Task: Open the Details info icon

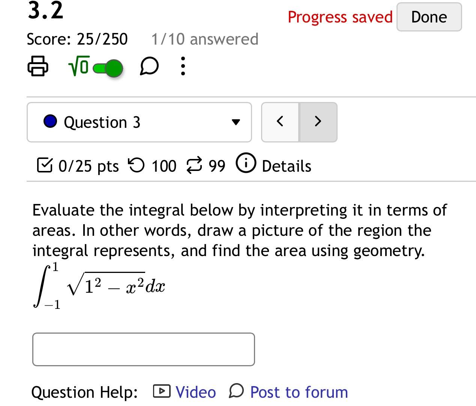Action: coord(246,163)
